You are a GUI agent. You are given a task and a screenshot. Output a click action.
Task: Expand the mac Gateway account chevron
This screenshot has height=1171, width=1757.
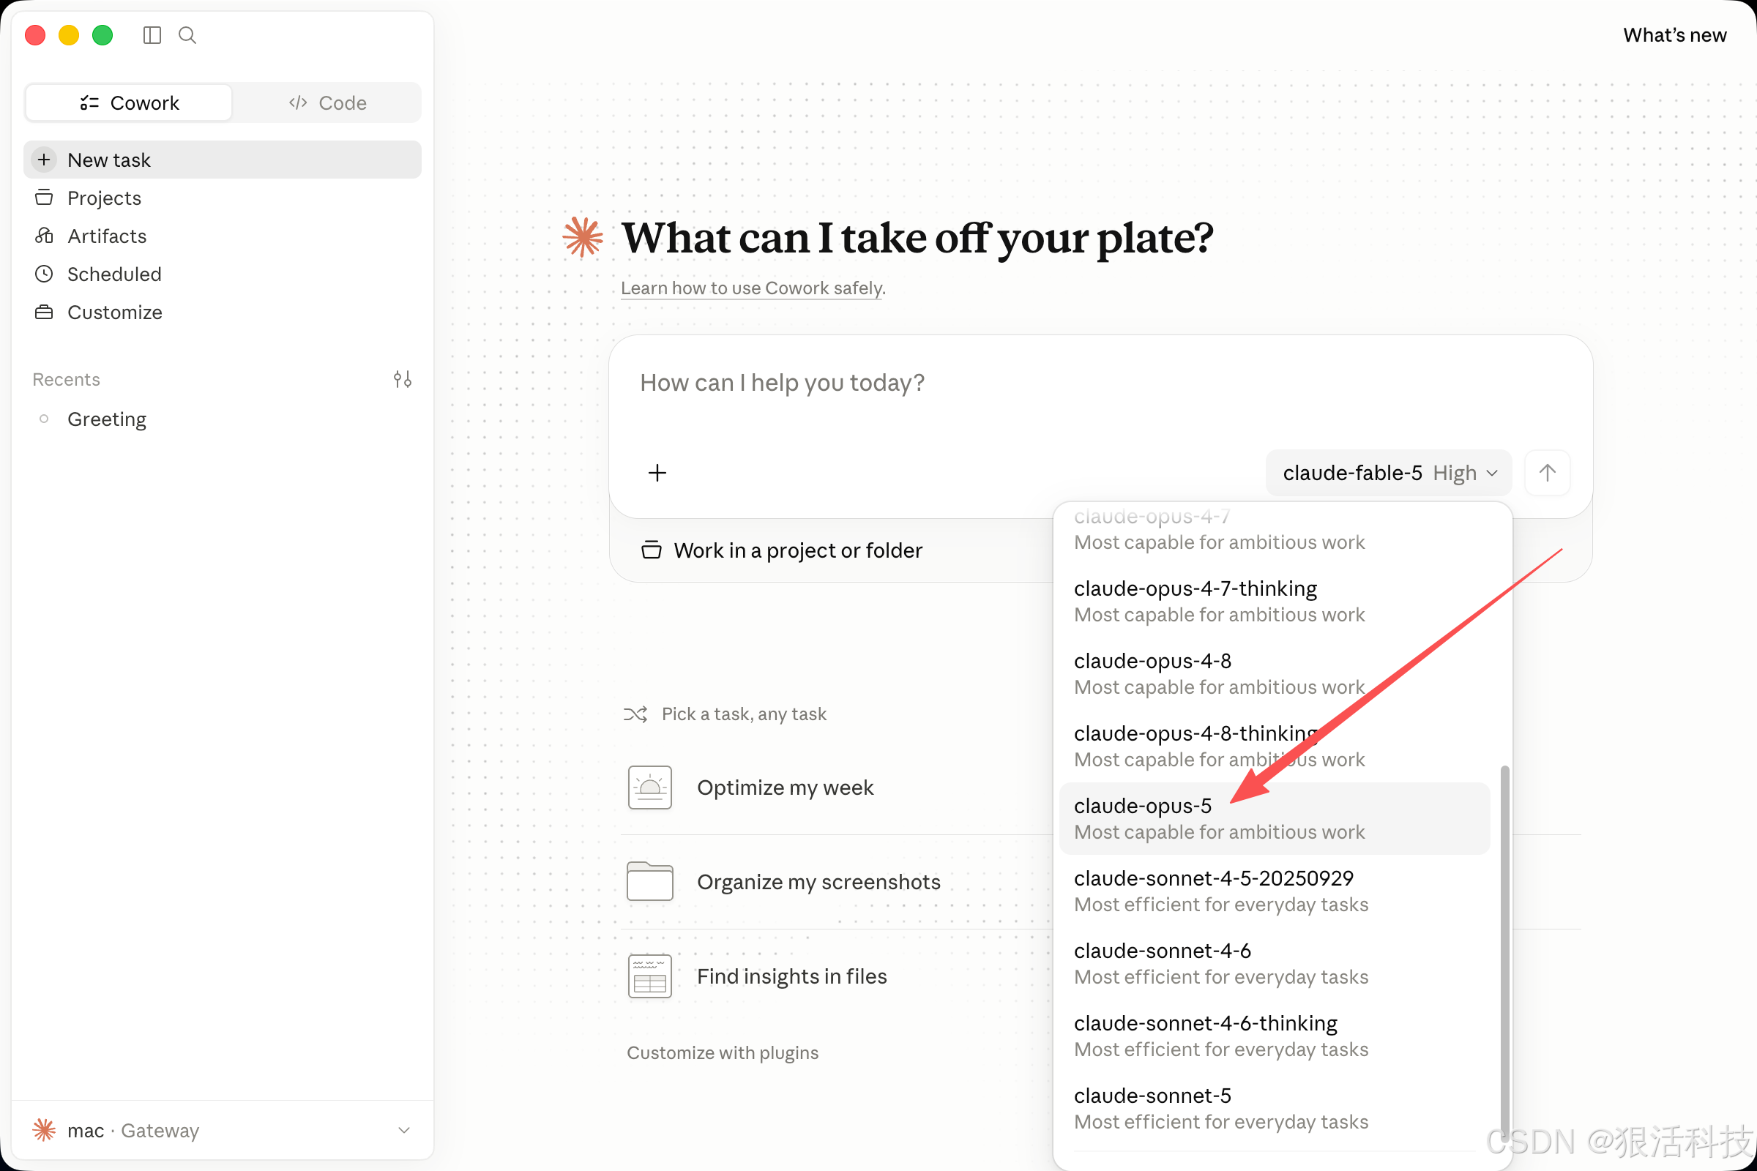(404, 1130)
